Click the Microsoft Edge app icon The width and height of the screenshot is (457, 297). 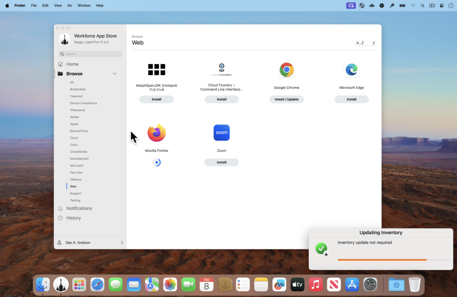[352, 69]
